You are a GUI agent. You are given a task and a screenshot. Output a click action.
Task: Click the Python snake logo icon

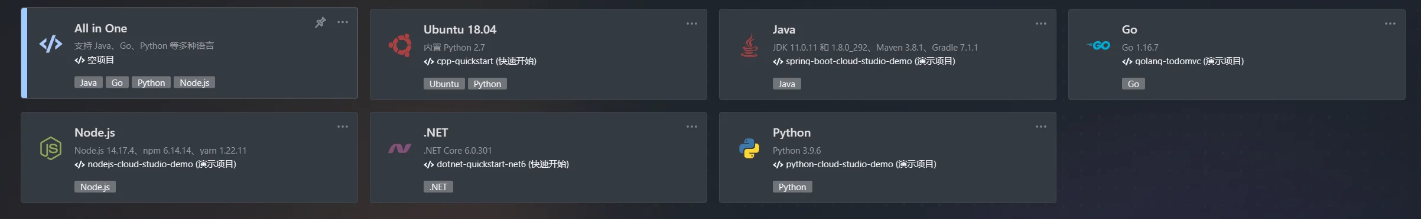(x=749, y=148)
